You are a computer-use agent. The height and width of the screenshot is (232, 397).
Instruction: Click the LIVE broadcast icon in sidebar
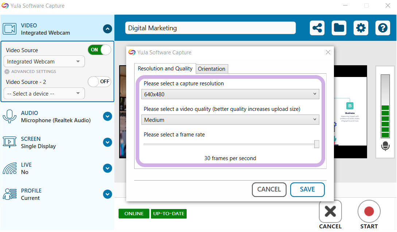click(9, 169)
